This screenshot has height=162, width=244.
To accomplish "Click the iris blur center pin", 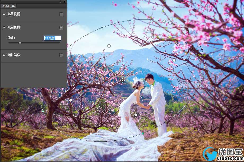I will 123,80.
